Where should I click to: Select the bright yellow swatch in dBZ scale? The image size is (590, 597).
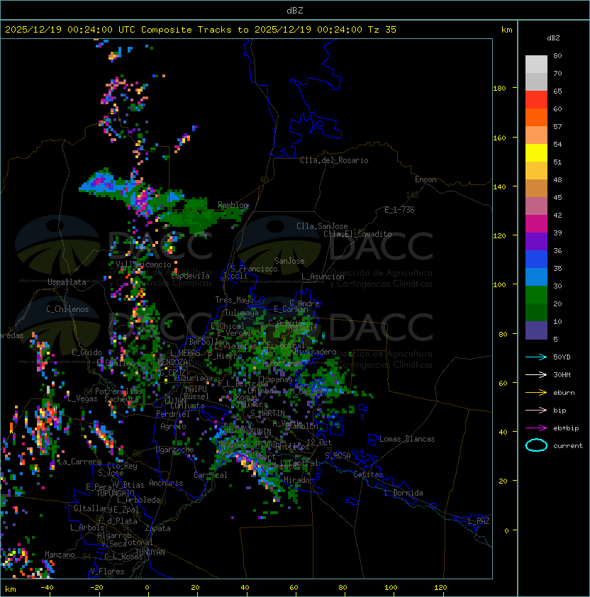tap(536, 153)
